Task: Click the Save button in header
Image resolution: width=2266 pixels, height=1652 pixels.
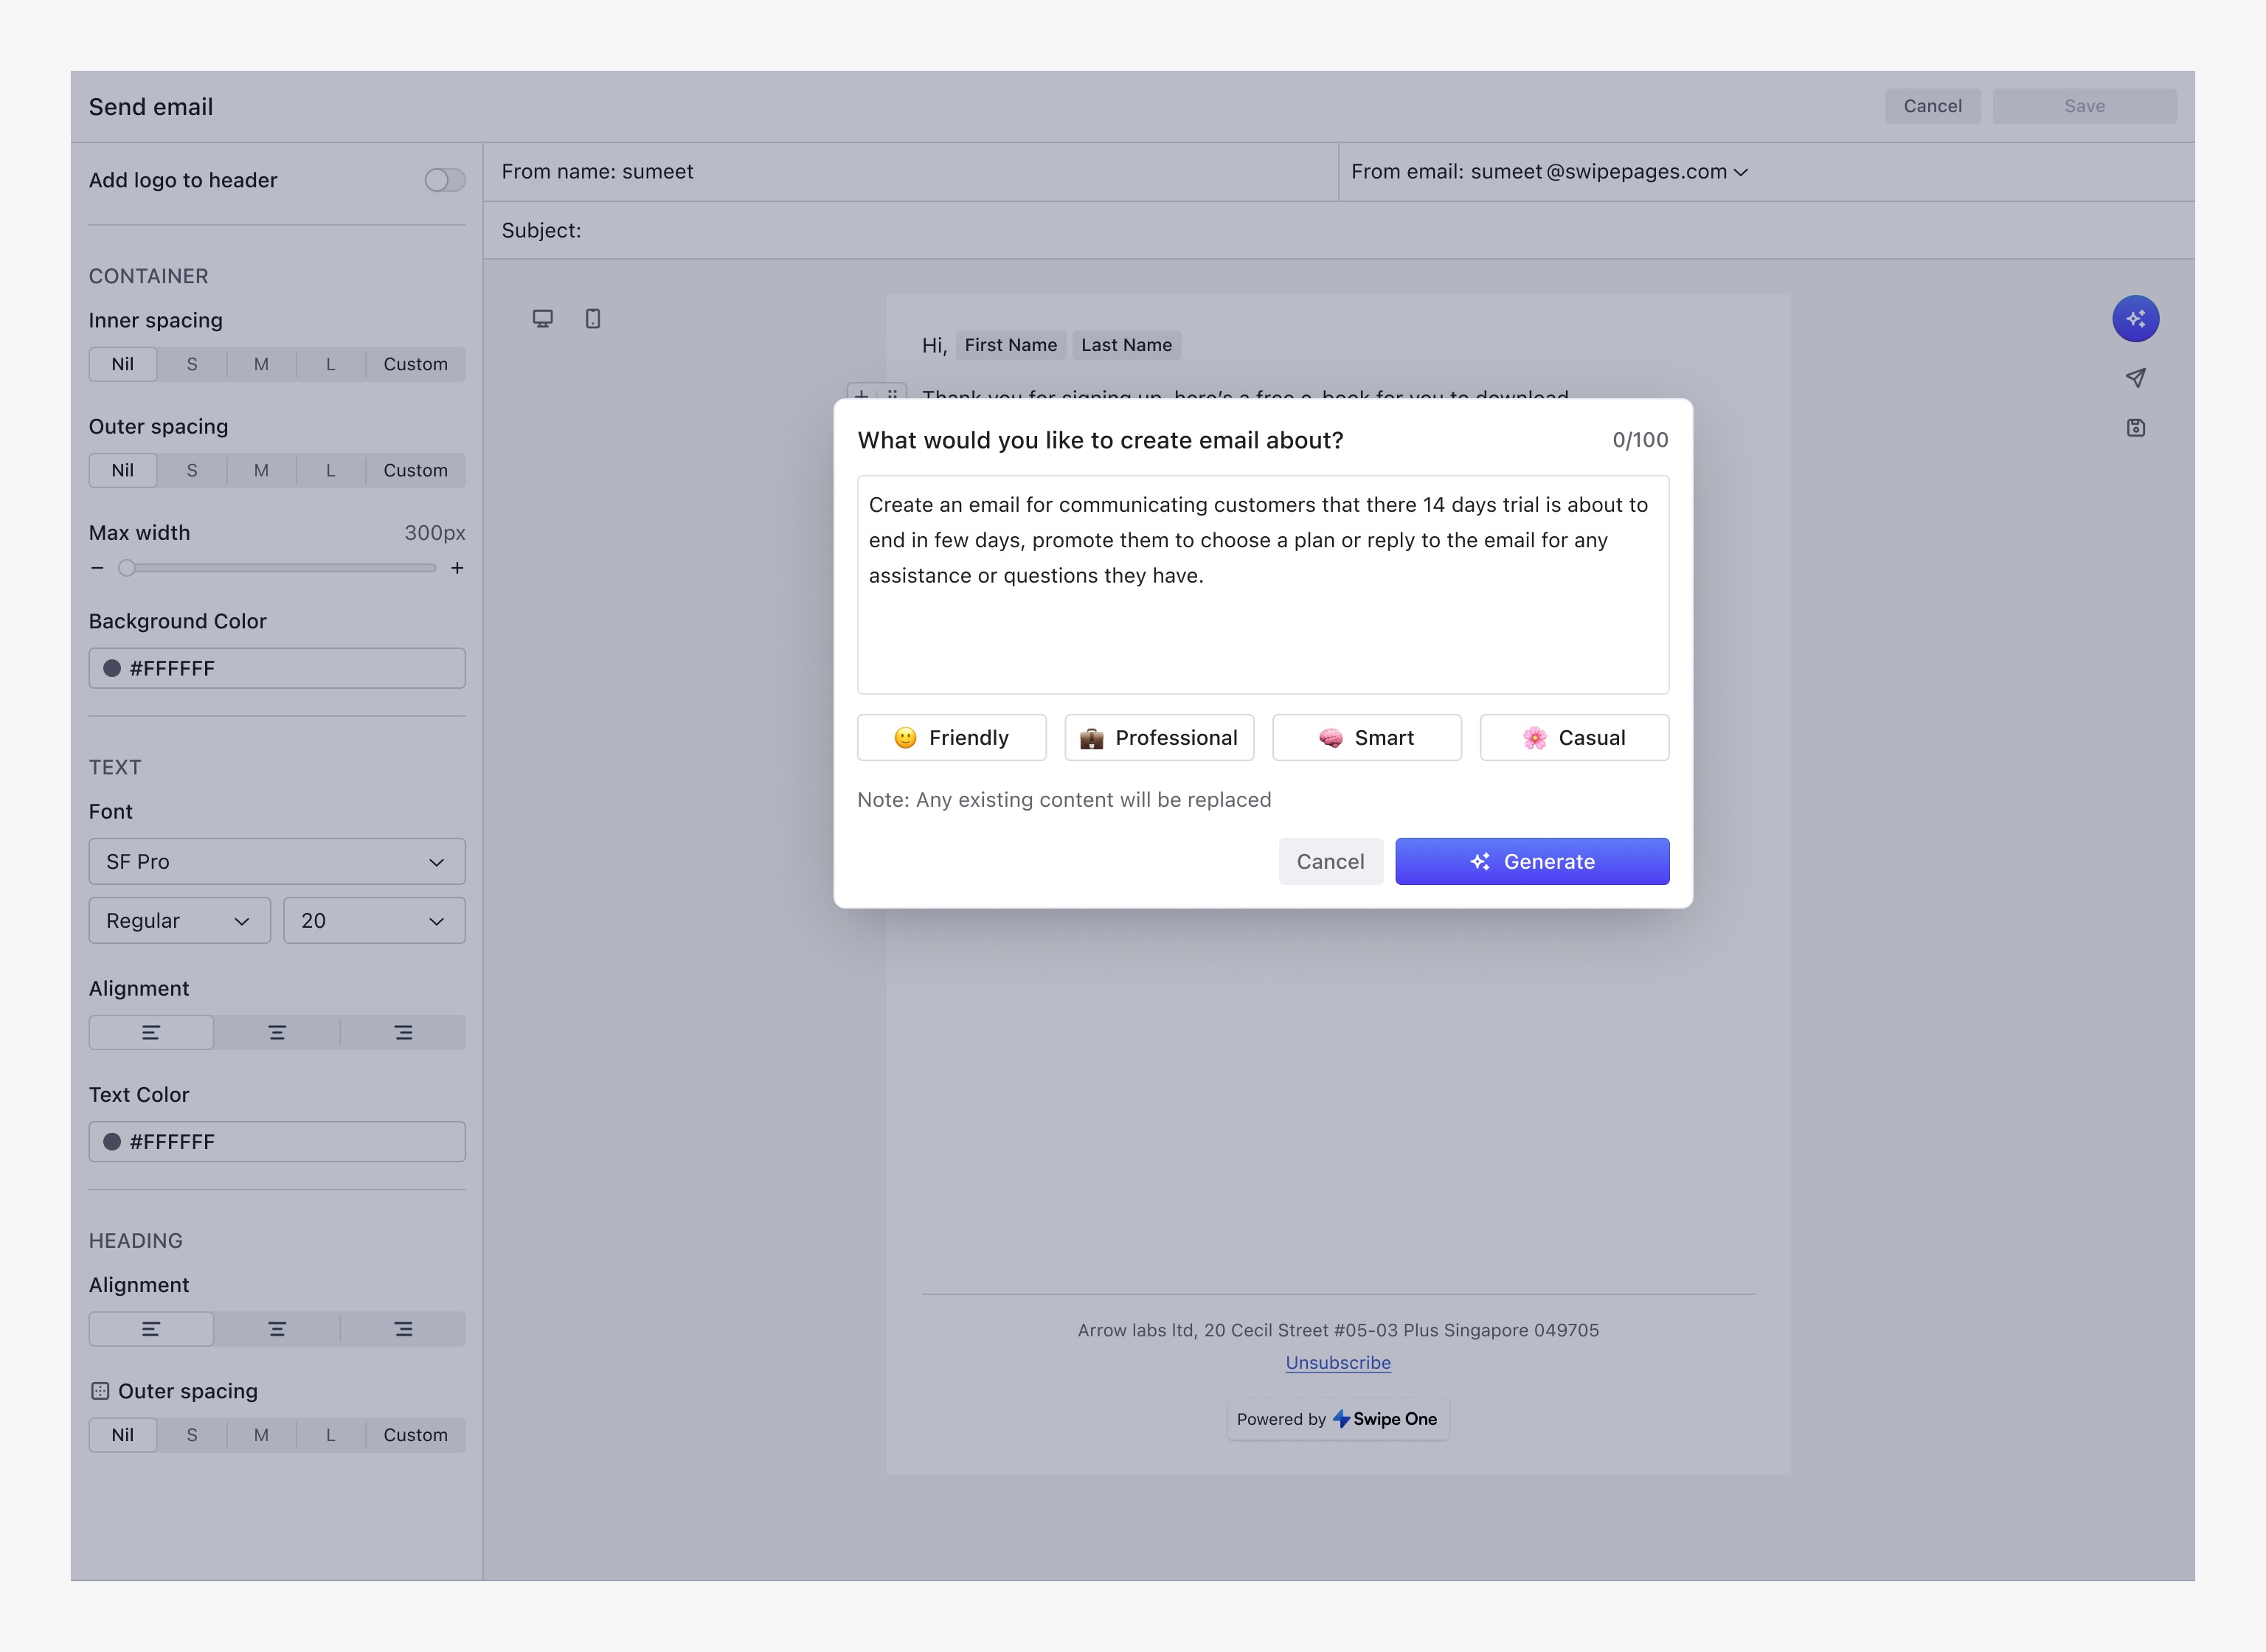Action: [x=2084, y=106]
